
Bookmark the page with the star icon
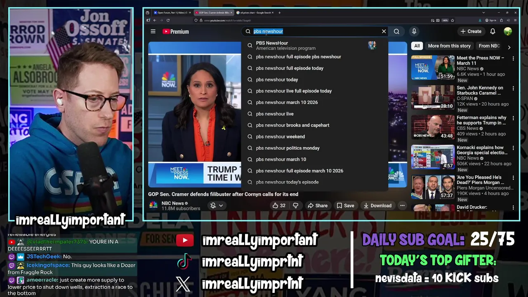[453, 20]
